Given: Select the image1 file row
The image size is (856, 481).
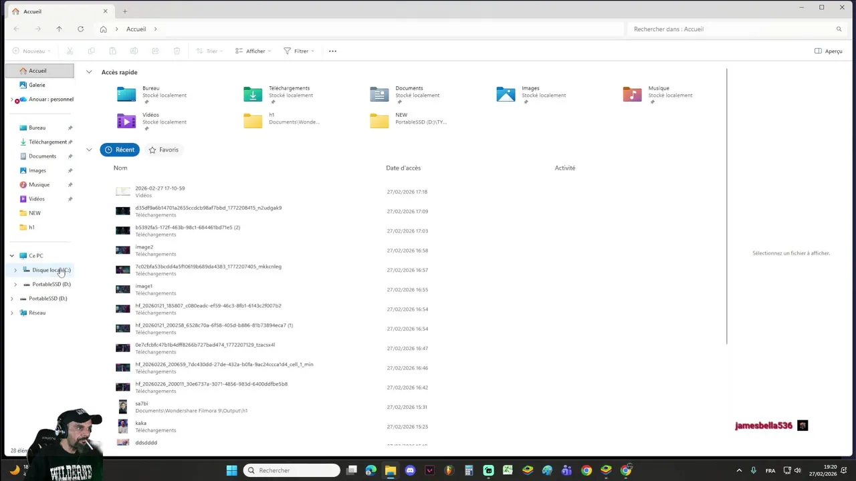Looking at the screenshot, I should pos(415,289).
